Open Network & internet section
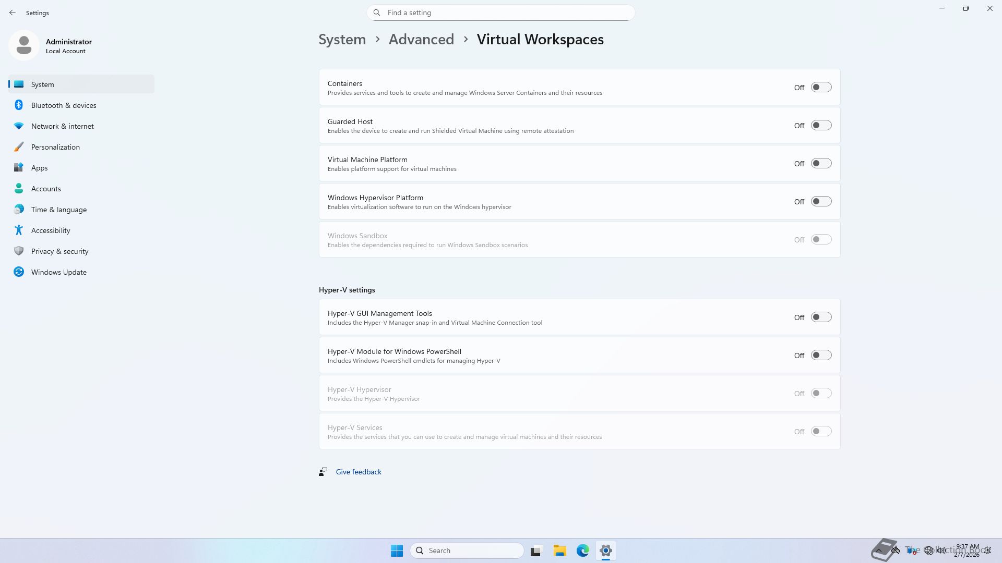Image resolution: width=1002 pixels, height=563 pixels. (x=62, y=126)
